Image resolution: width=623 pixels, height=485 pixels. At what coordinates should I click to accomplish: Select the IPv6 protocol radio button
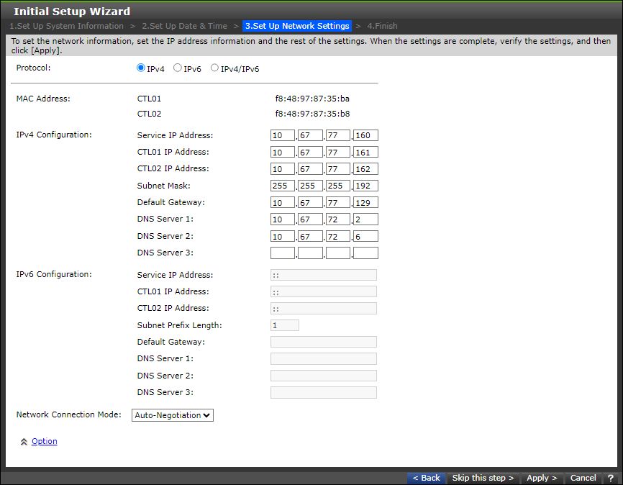[x=177, y=68]
